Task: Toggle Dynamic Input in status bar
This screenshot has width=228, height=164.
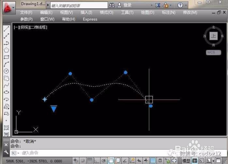Action: tap(139, 161)
